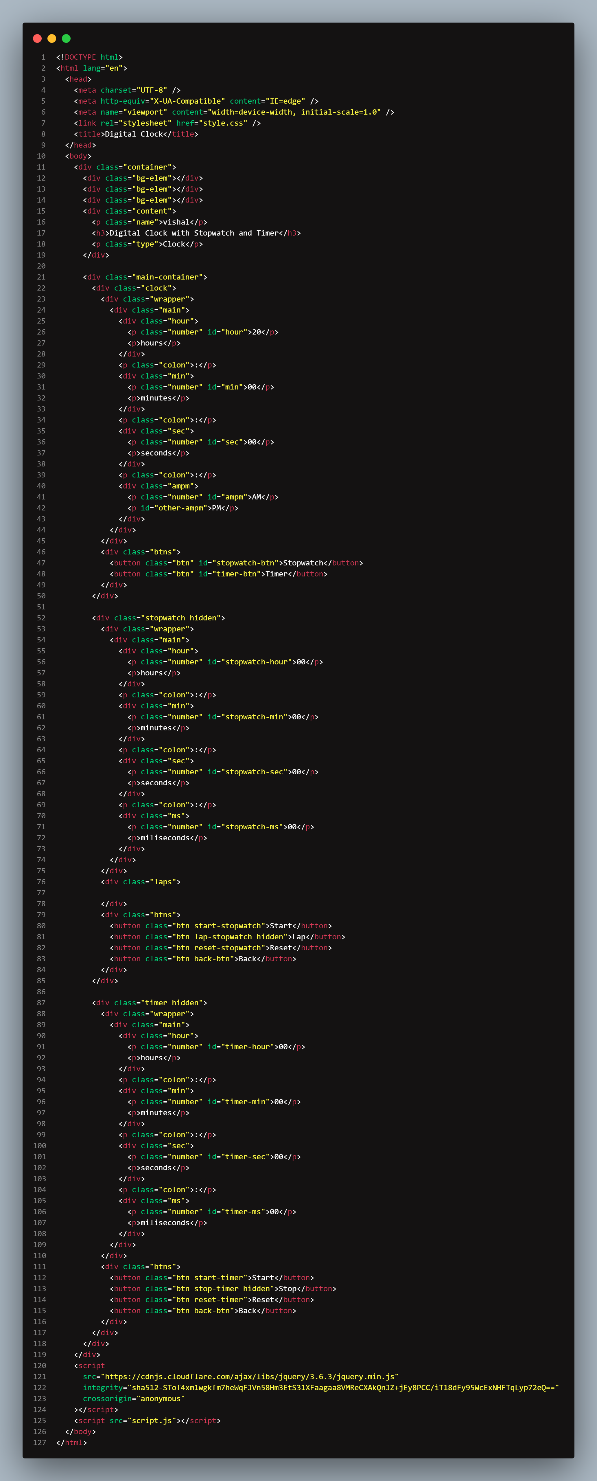Image resolution: width=597 pixels, height=1481 pixels.
Task: Click the word miliseconds on line 72
Action: pos(165,838)
